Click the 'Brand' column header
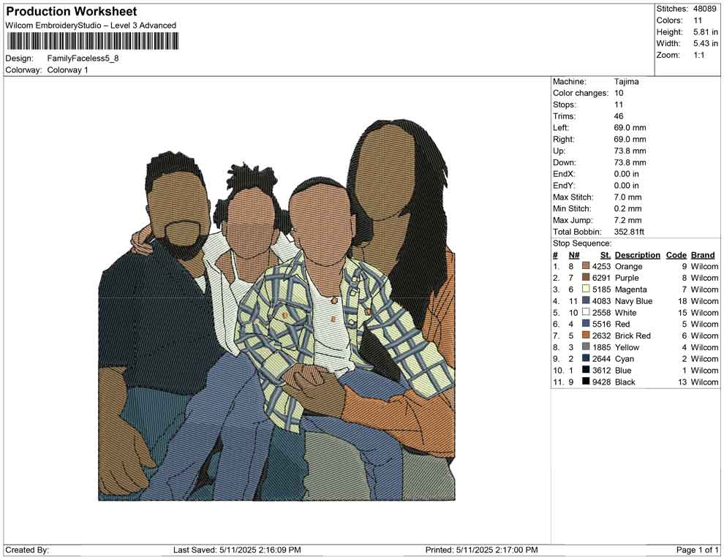This screenshot has height=557, width=724. click(703, 255)
